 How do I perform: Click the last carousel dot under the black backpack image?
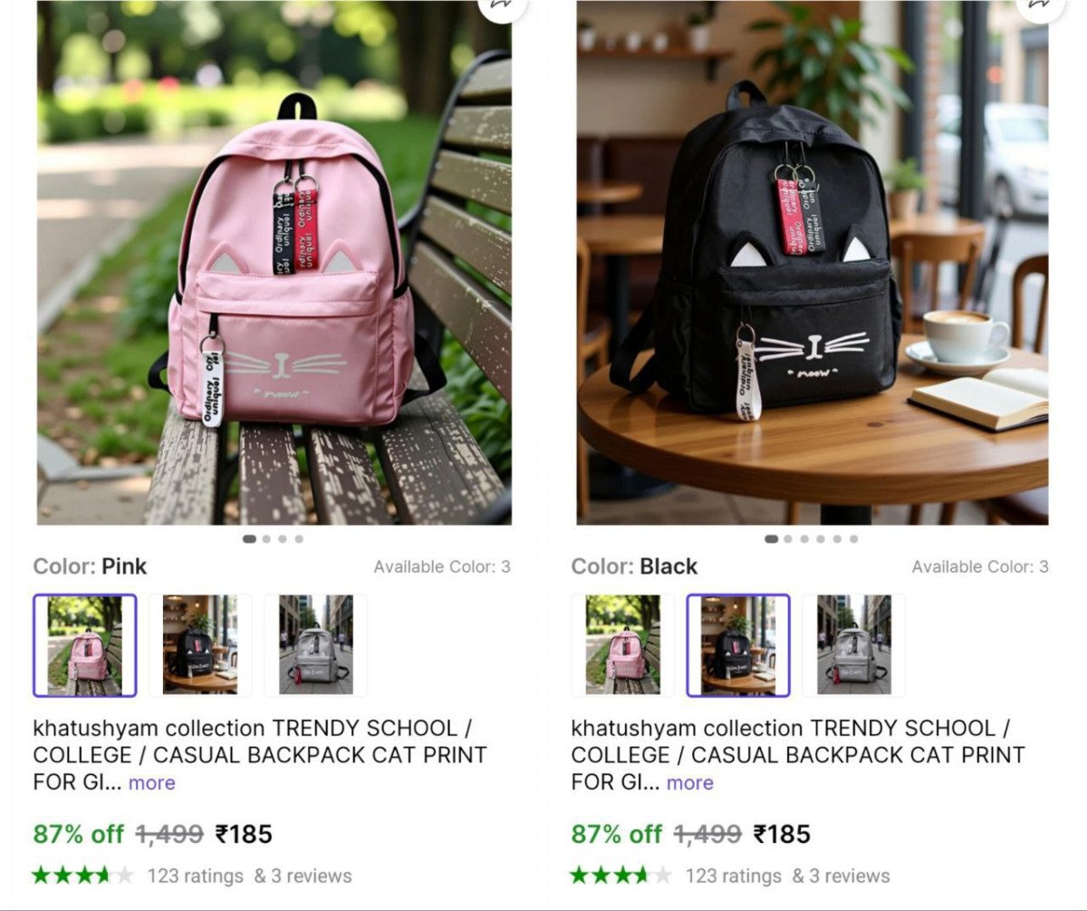pyautogui.click(x=853, y=539)
